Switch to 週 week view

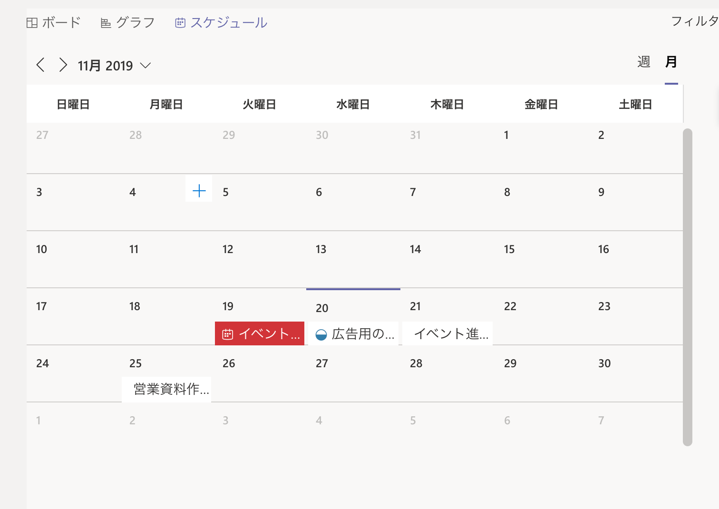pyautogui.click(x=643, y=62)
